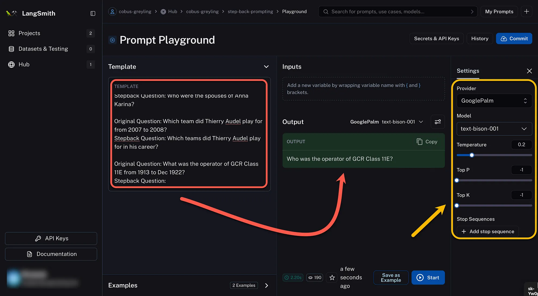Close the Settings panel
This screenshot has width=538, height=296.
tap(529, 71)
